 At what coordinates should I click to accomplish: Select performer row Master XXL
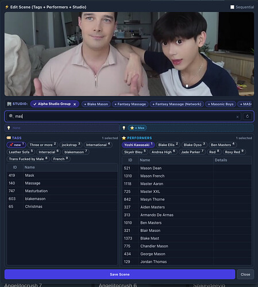187,192
